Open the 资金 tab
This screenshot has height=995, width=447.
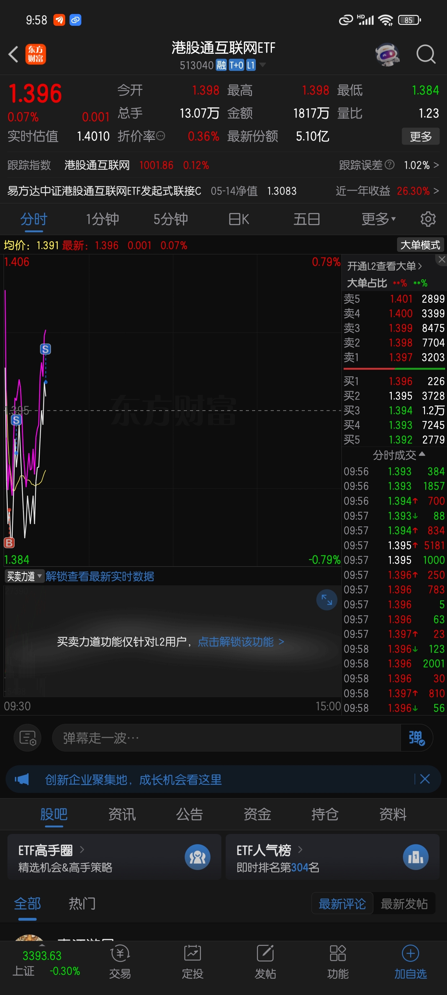tap(257, 814)
